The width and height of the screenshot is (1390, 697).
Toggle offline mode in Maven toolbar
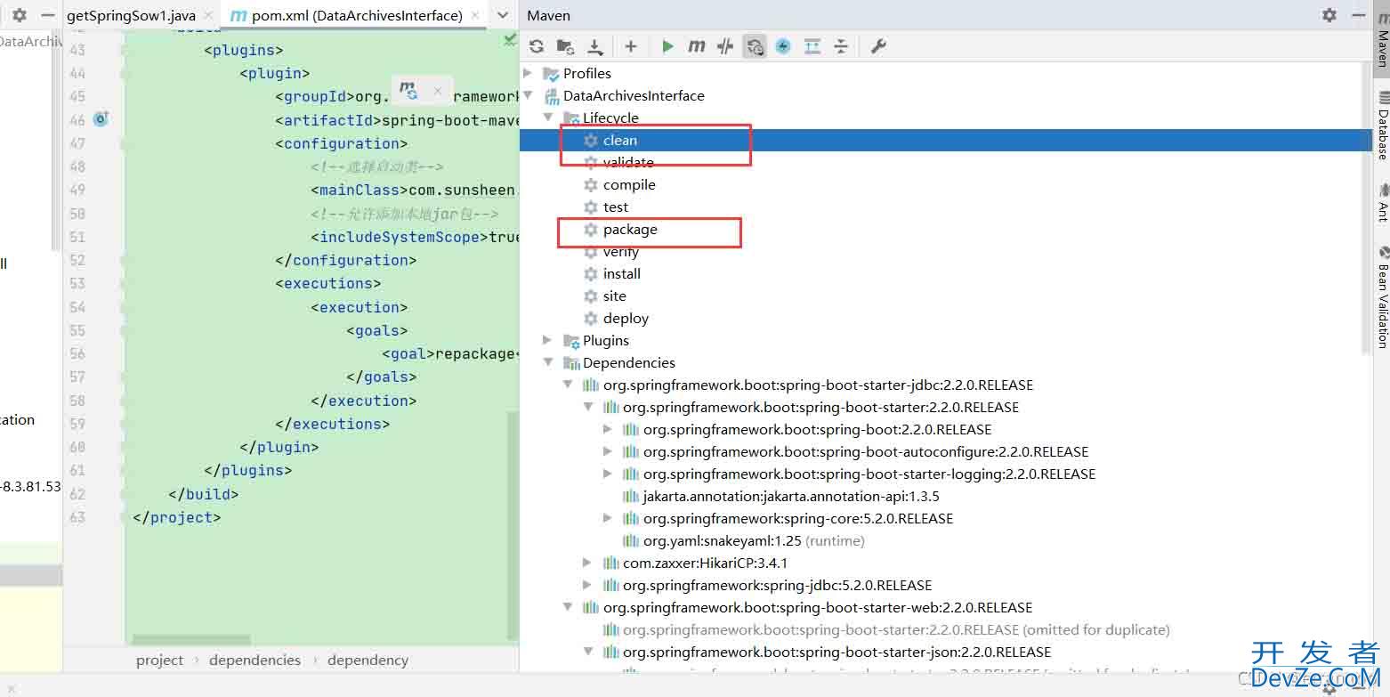point(725,46)
